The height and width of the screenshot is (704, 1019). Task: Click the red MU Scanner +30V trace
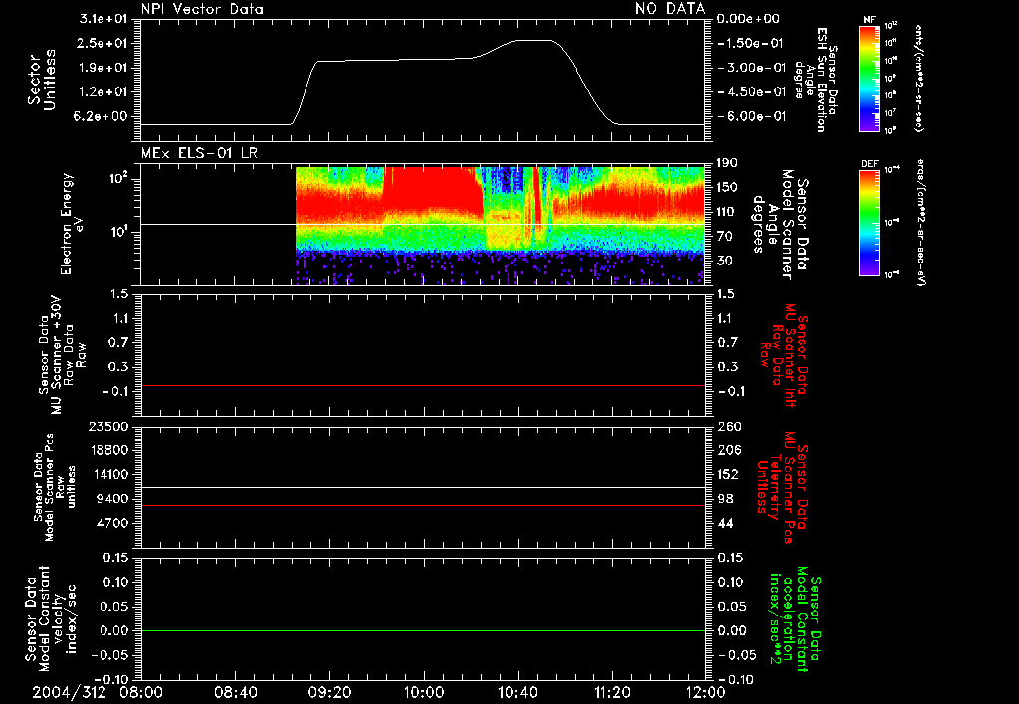click(x=423, y=385)
